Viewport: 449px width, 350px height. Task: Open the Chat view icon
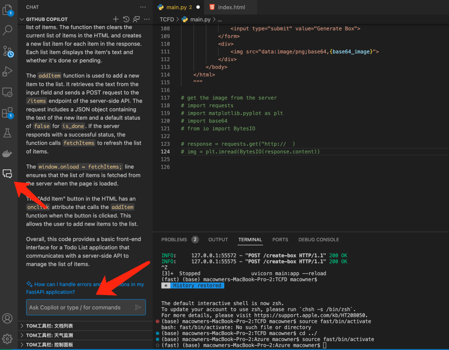pos(7,174)
